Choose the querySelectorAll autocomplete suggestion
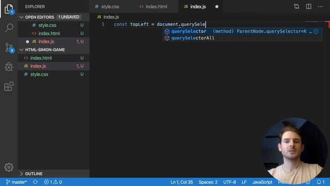Image resolution: width=330 pixels, height=186 pixels. (243, 38)
